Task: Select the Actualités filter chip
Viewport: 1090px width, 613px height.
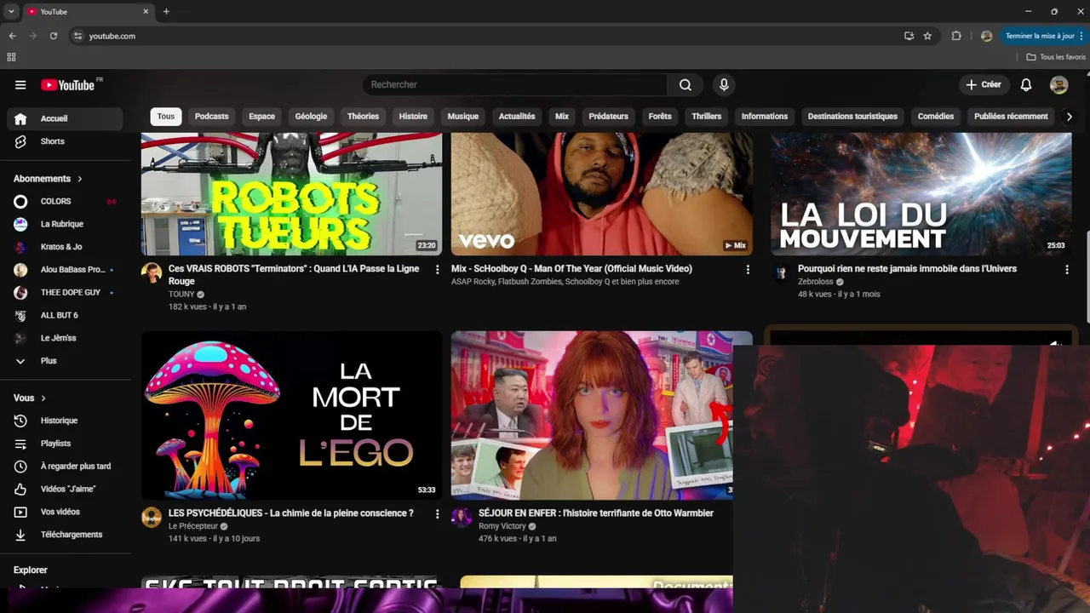Action: coord(517,116)
